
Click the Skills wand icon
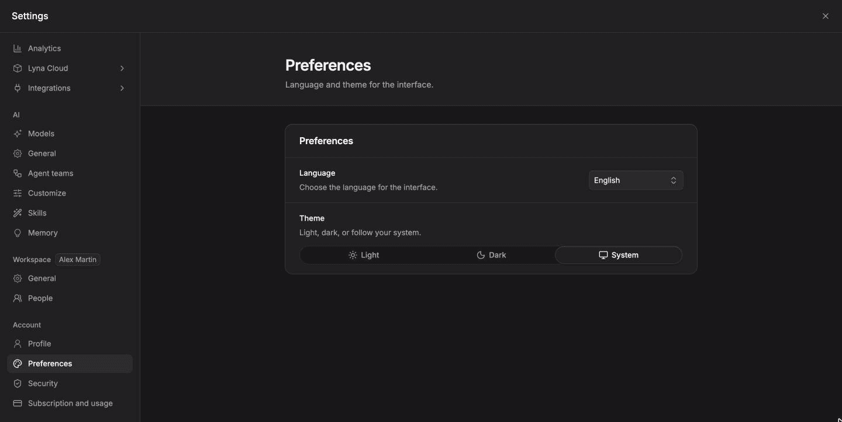[18, 213]
